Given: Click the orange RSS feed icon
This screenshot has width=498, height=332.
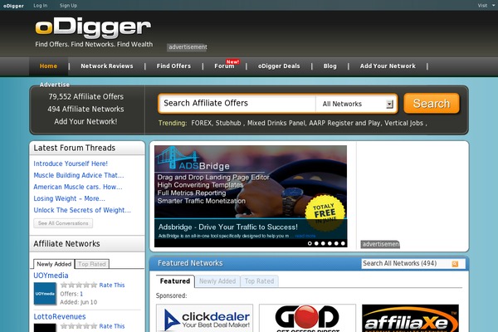Looking at the screenshot, I should [x=454, y=264].
